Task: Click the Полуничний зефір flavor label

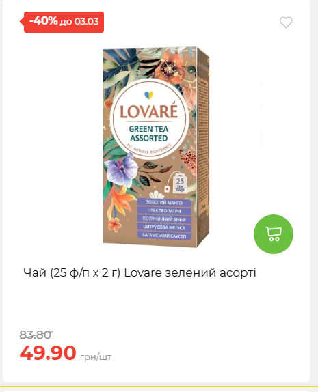Action: click(x=164, y=219)
